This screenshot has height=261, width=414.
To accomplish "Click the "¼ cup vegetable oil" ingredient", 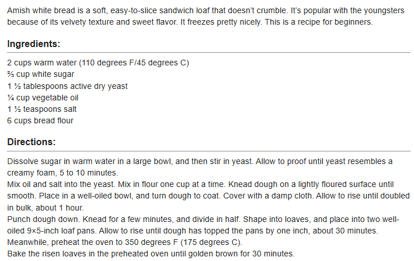I will coord(42,98).
